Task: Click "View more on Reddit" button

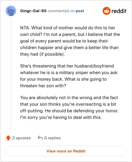Action: pyautogui.click(x=66, y=151)
